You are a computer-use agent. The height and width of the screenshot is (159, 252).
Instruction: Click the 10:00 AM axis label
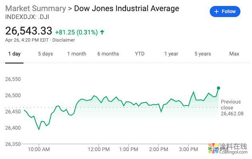[x=39, y=149]
